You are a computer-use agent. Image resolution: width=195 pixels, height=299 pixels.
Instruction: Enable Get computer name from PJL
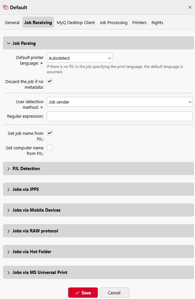click(49, 147)
